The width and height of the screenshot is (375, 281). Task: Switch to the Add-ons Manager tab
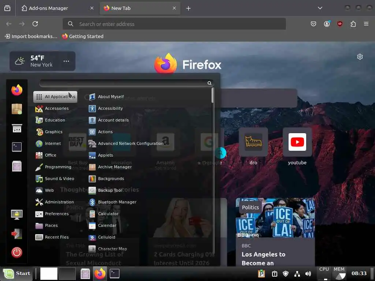(x=57, y=8)
